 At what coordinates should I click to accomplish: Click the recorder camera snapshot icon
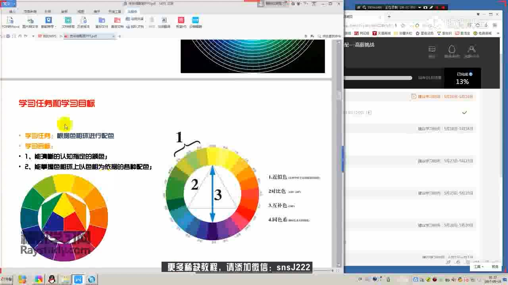click(425, 7)
